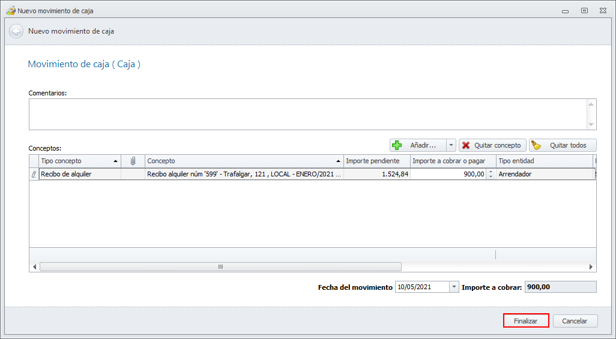Click the pencil edit indicator on the row
Screen dimensions: 616x339
[34, 174]
